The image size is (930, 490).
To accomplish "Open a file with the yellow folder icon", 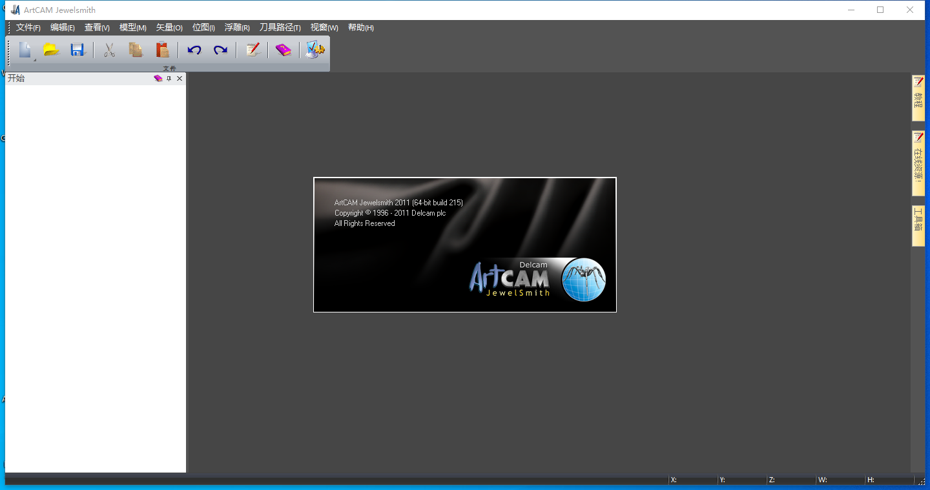I will [x=52, y=50].
